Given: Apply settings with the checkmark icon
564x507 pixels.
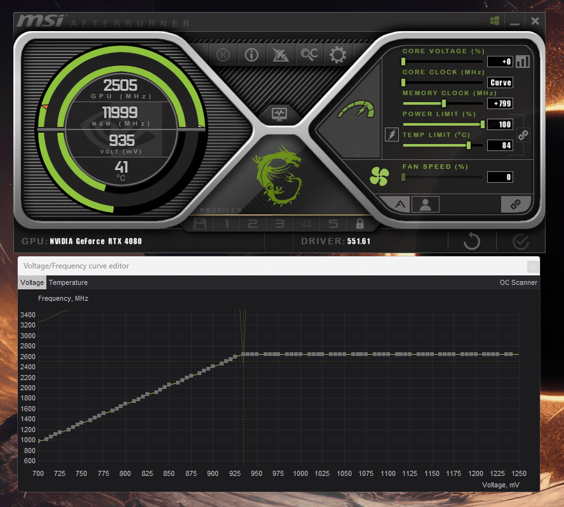Looking at the screenshot, I should pos(520,242).
